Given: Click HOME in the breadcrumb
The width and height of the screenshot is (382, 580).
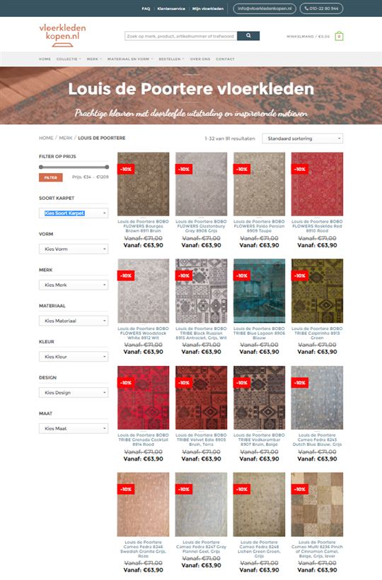Looking at the screenshot, I should pos(46,138).
